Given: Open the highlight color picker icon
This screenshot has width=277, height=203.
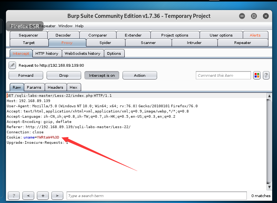Looking at the screenshot, I should pyautogui.click(x=257, y=76).
